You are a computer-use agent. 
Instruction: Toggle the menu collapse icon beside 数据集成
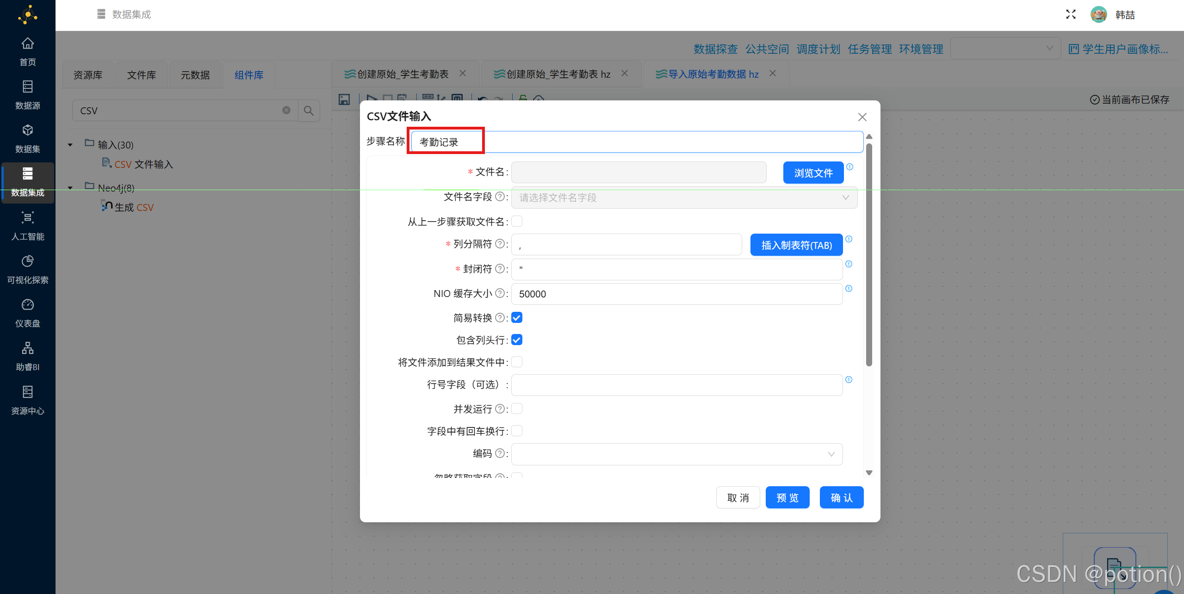pos(101,14)
